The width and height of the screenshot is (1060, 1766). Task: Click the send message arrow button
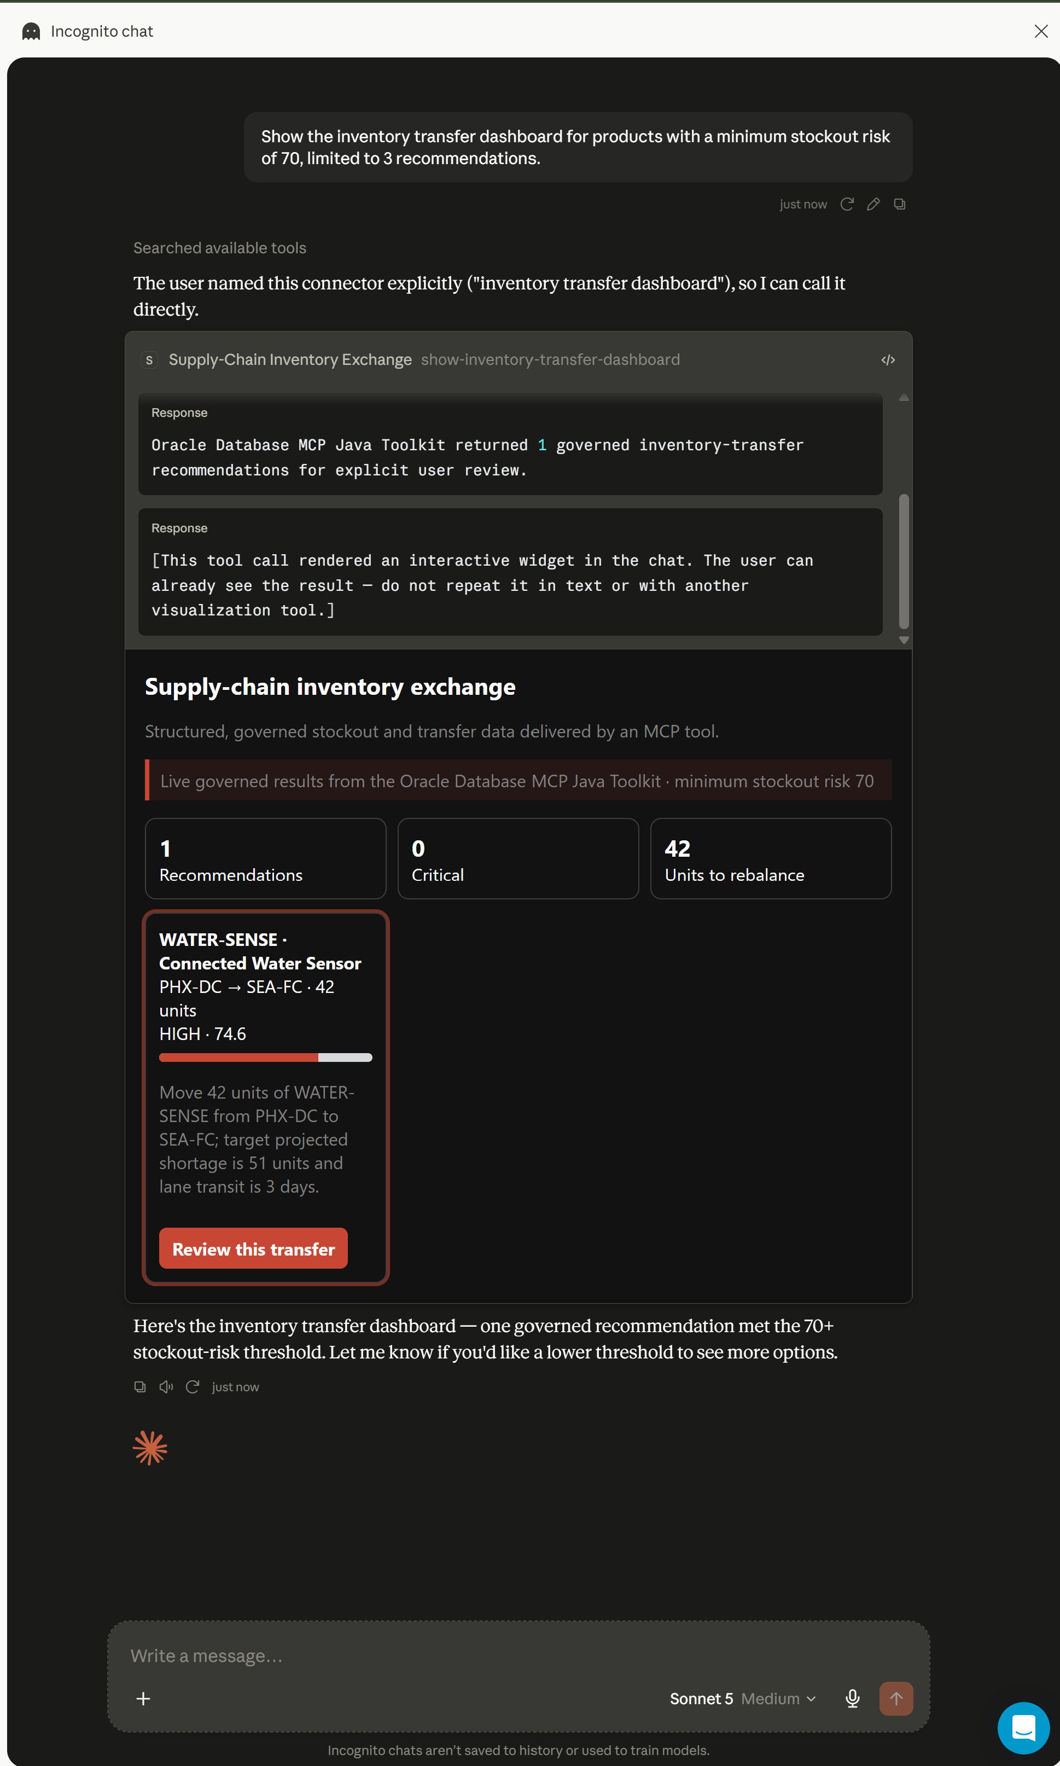tap(896, 1699)
